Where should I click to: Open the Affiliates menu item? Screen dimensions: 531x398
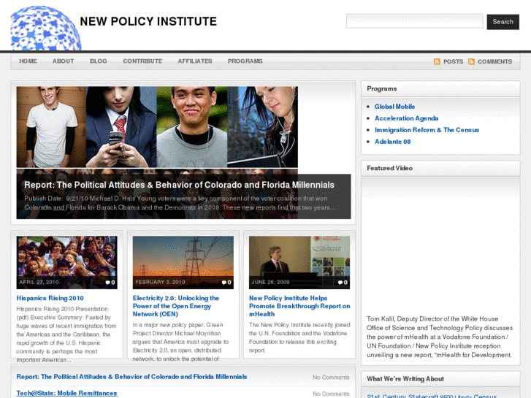coord(195,61)
